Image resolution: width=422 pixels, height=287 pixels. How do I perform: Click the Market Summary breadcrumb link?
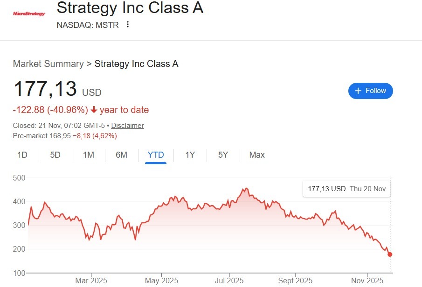48,64
